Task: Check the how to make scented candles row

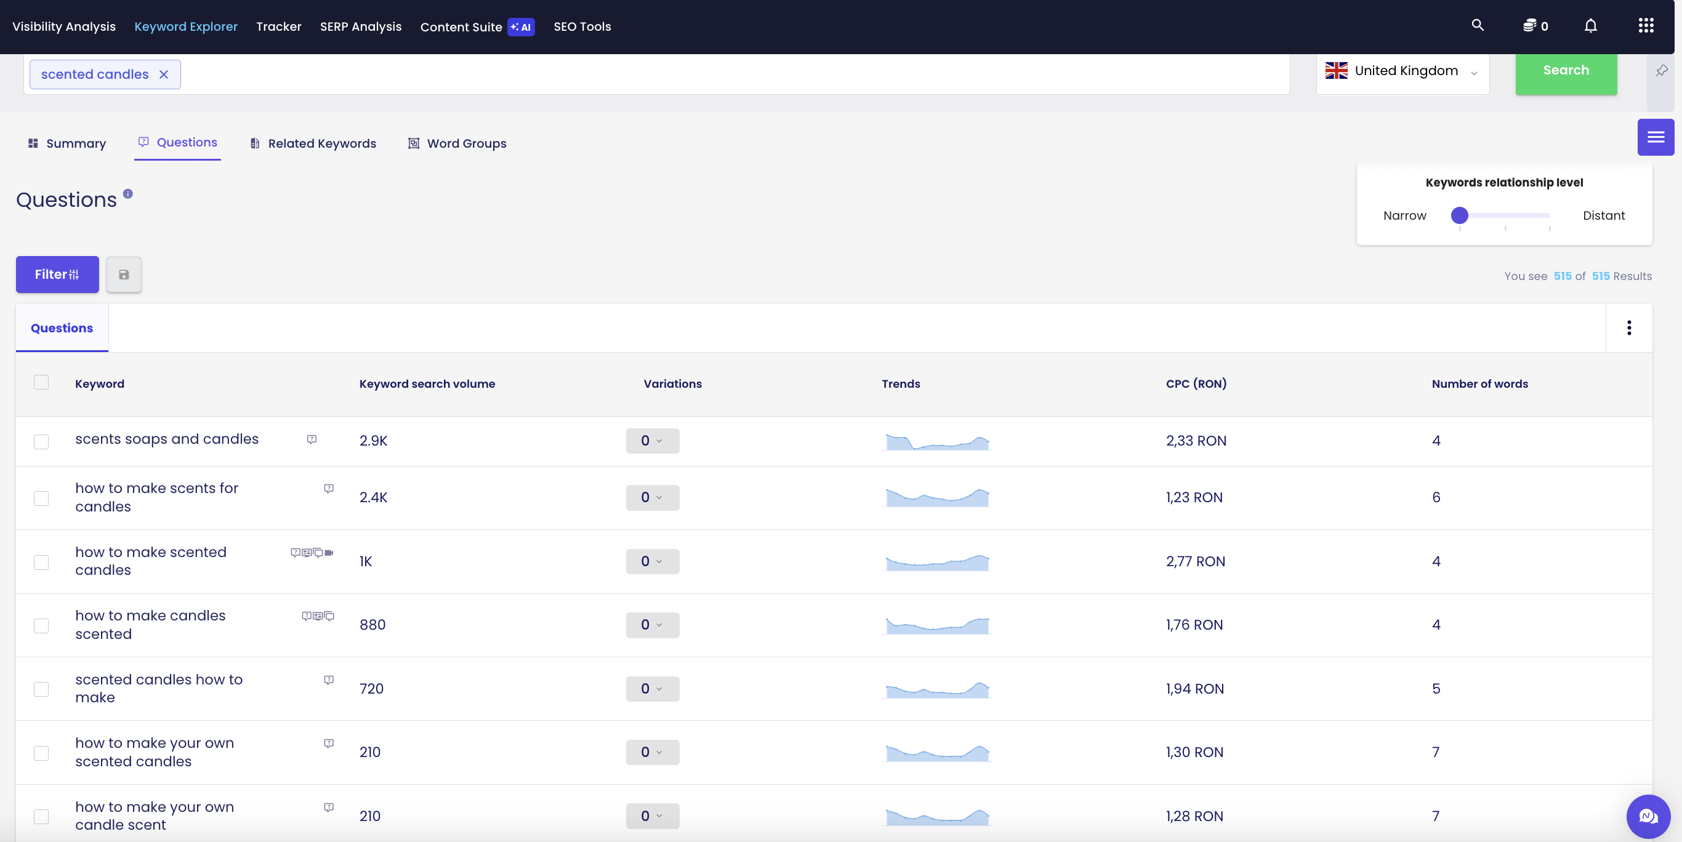Action: coord(41,563)
